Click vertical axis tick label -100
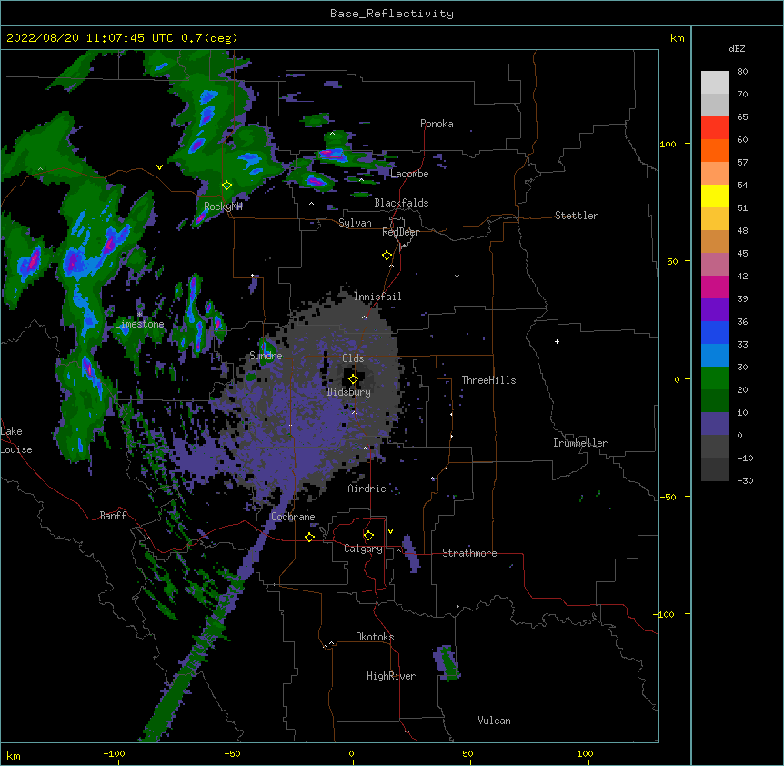Viewport: 784px width, 766px height. (665, 614)
